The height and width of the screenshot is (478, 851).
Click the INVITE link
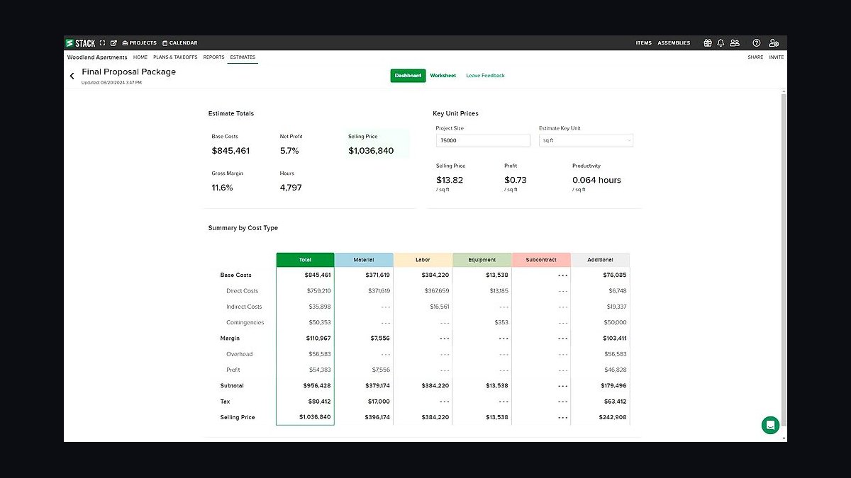pyautogui.click(x=777, y=57)
